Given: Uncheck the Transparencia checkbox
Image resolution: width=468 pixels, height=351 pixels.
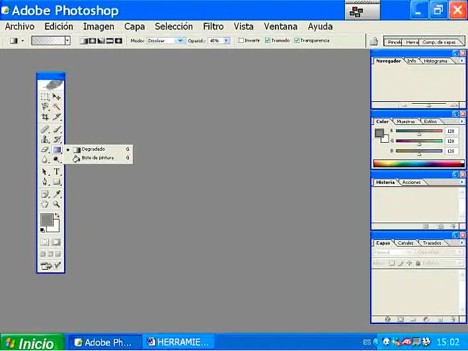Looking at the screenshot, I should [x=297, y=40].
